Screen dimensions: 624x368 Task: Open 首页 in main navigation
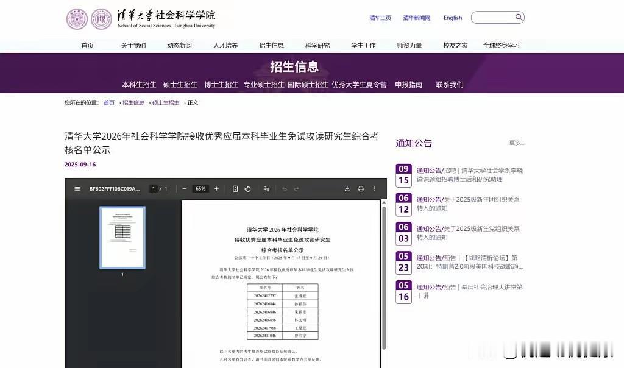click(x=88, y=45)
